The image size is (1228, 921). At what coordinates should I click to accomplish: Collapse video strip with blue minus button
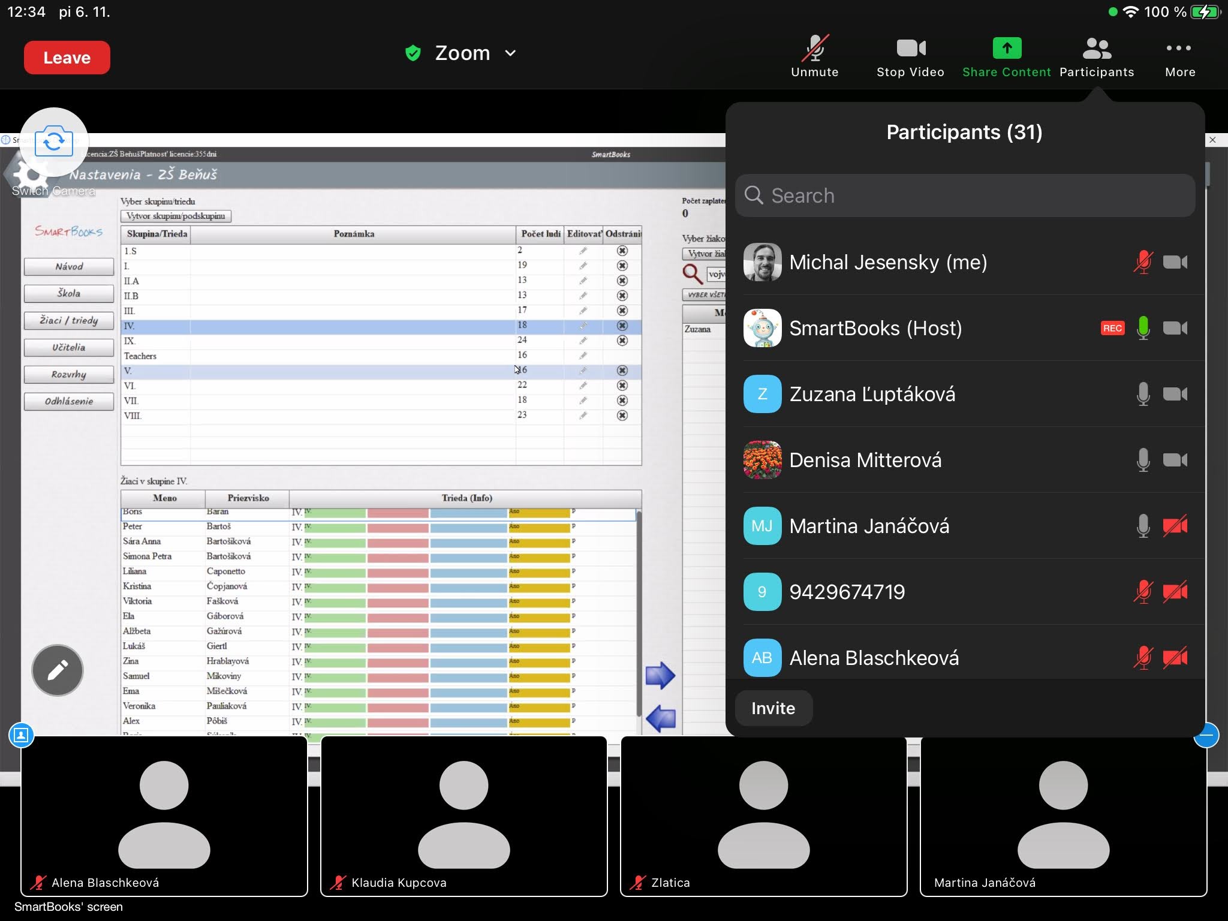click(1206, 735)
